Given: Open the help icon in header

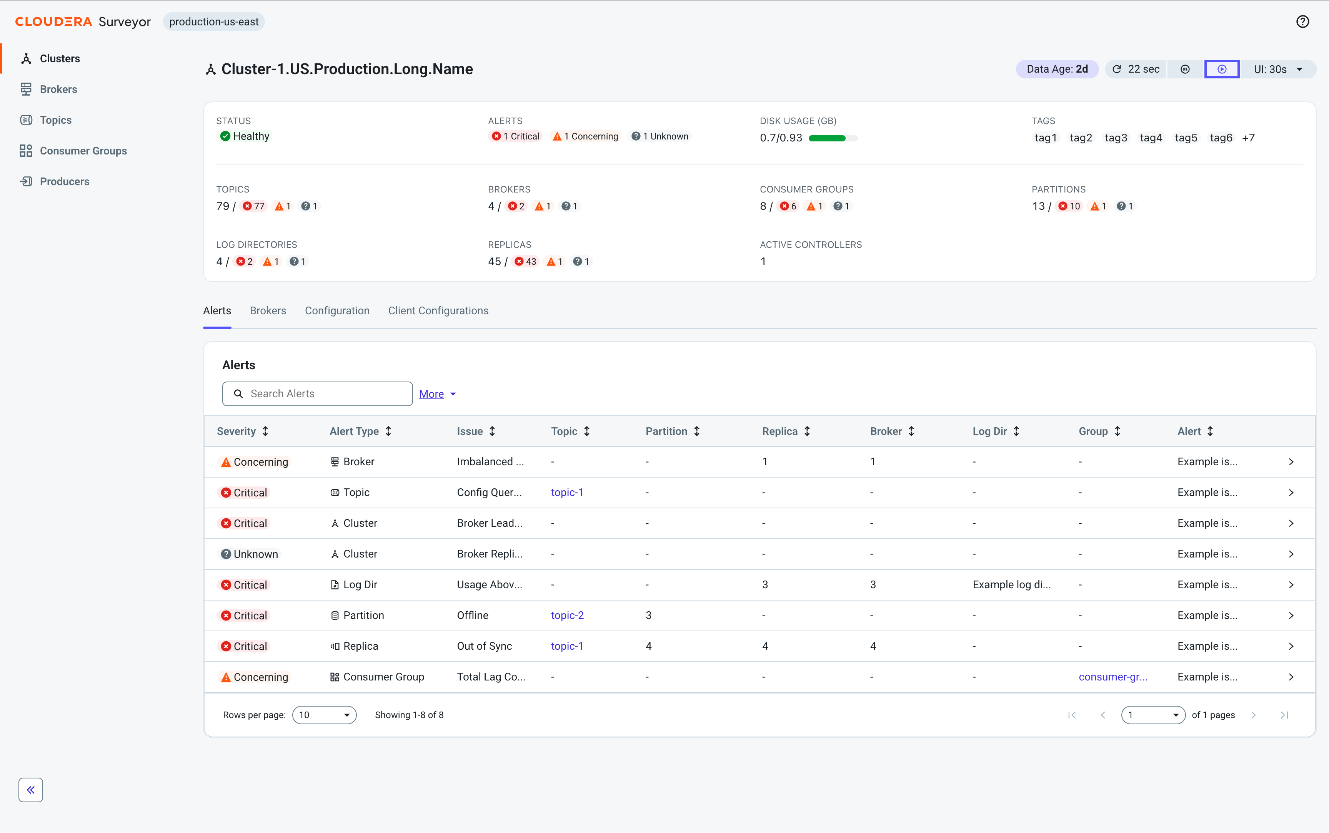Looking at the screenshot, I should click(1302, 22).
